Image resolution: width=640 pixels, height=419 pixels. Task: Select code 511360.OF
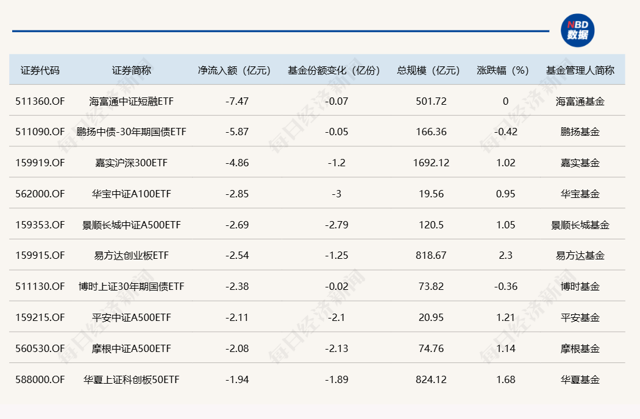pos(40,101)
